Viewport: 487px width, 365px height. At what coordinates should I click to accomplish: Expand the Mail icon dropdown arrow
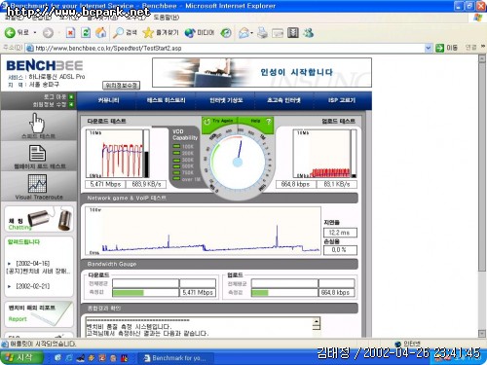251,33
